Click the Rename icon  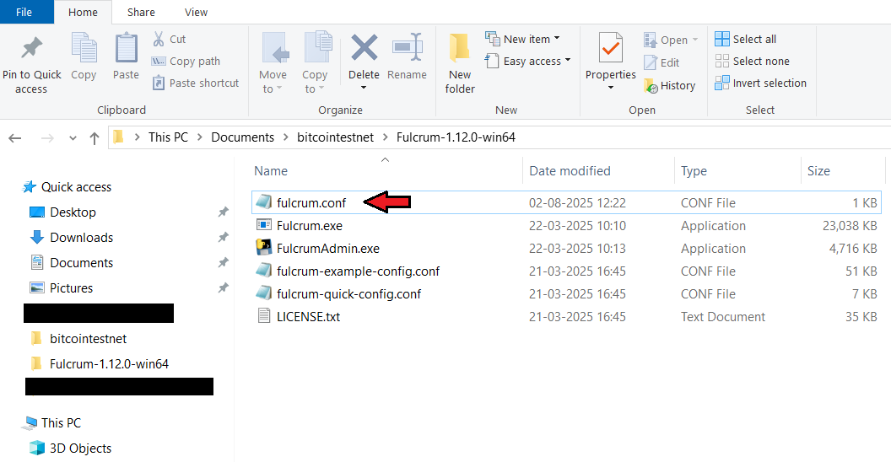coord(408,47)
